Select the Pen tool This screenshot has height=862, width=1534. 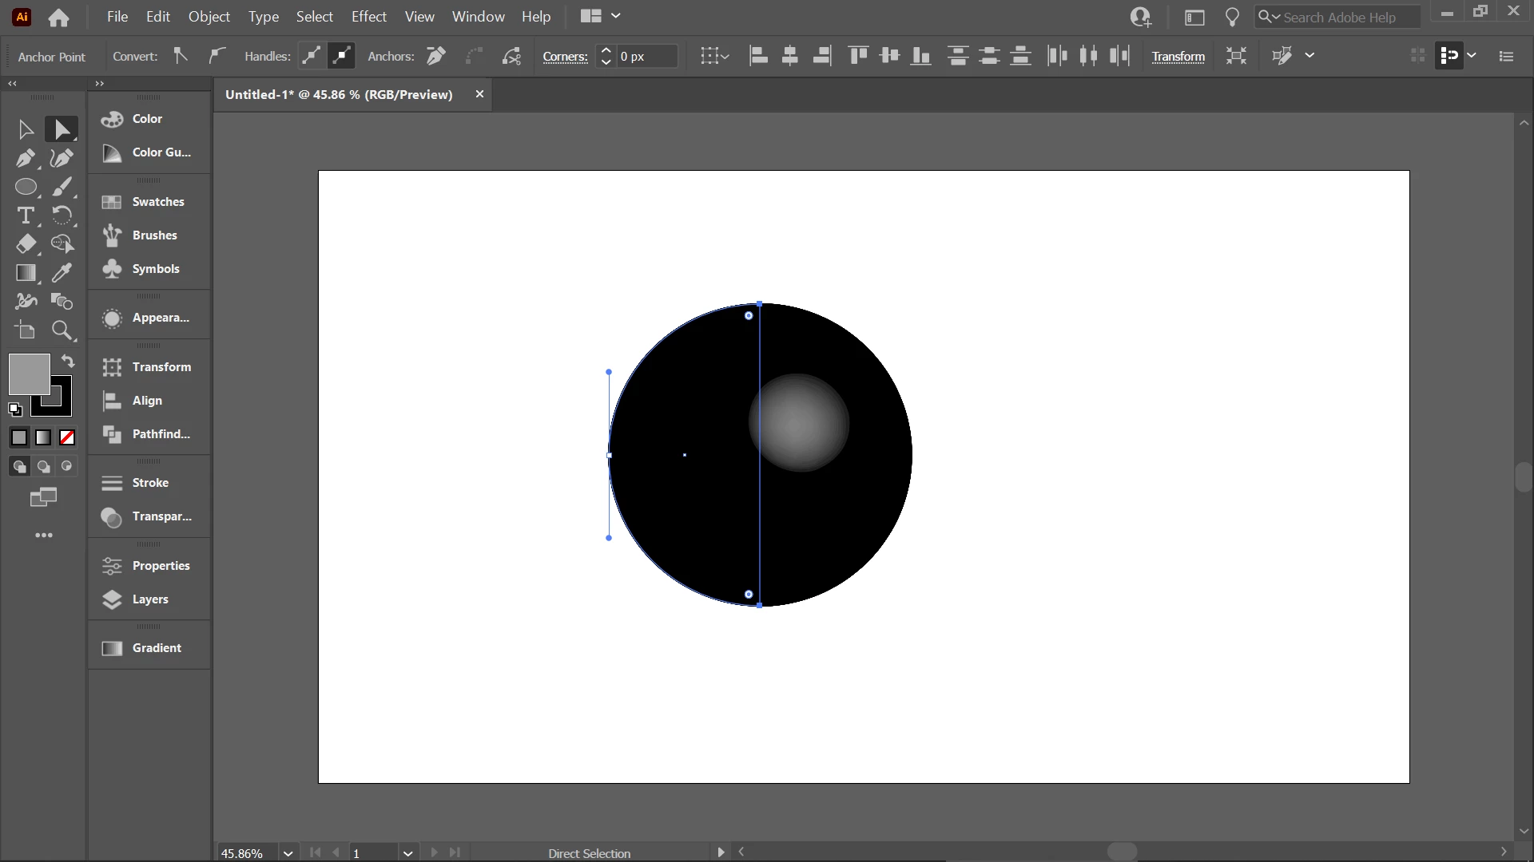pyautogui.click(x=26, y=158)
